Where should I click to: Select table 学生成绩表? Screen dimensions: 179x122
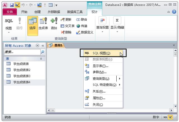point(25,64)
